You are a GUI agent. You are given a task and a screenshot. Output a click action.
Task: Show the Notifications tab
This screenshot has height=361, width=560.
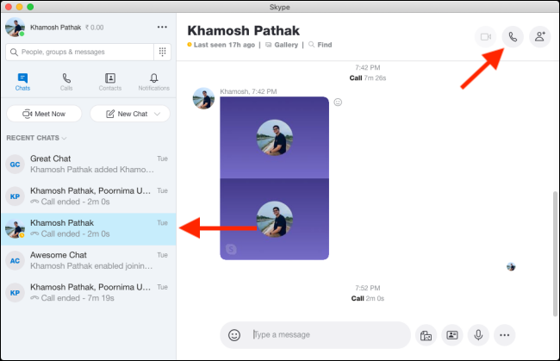pyautogui.click(x=153, y=82)
